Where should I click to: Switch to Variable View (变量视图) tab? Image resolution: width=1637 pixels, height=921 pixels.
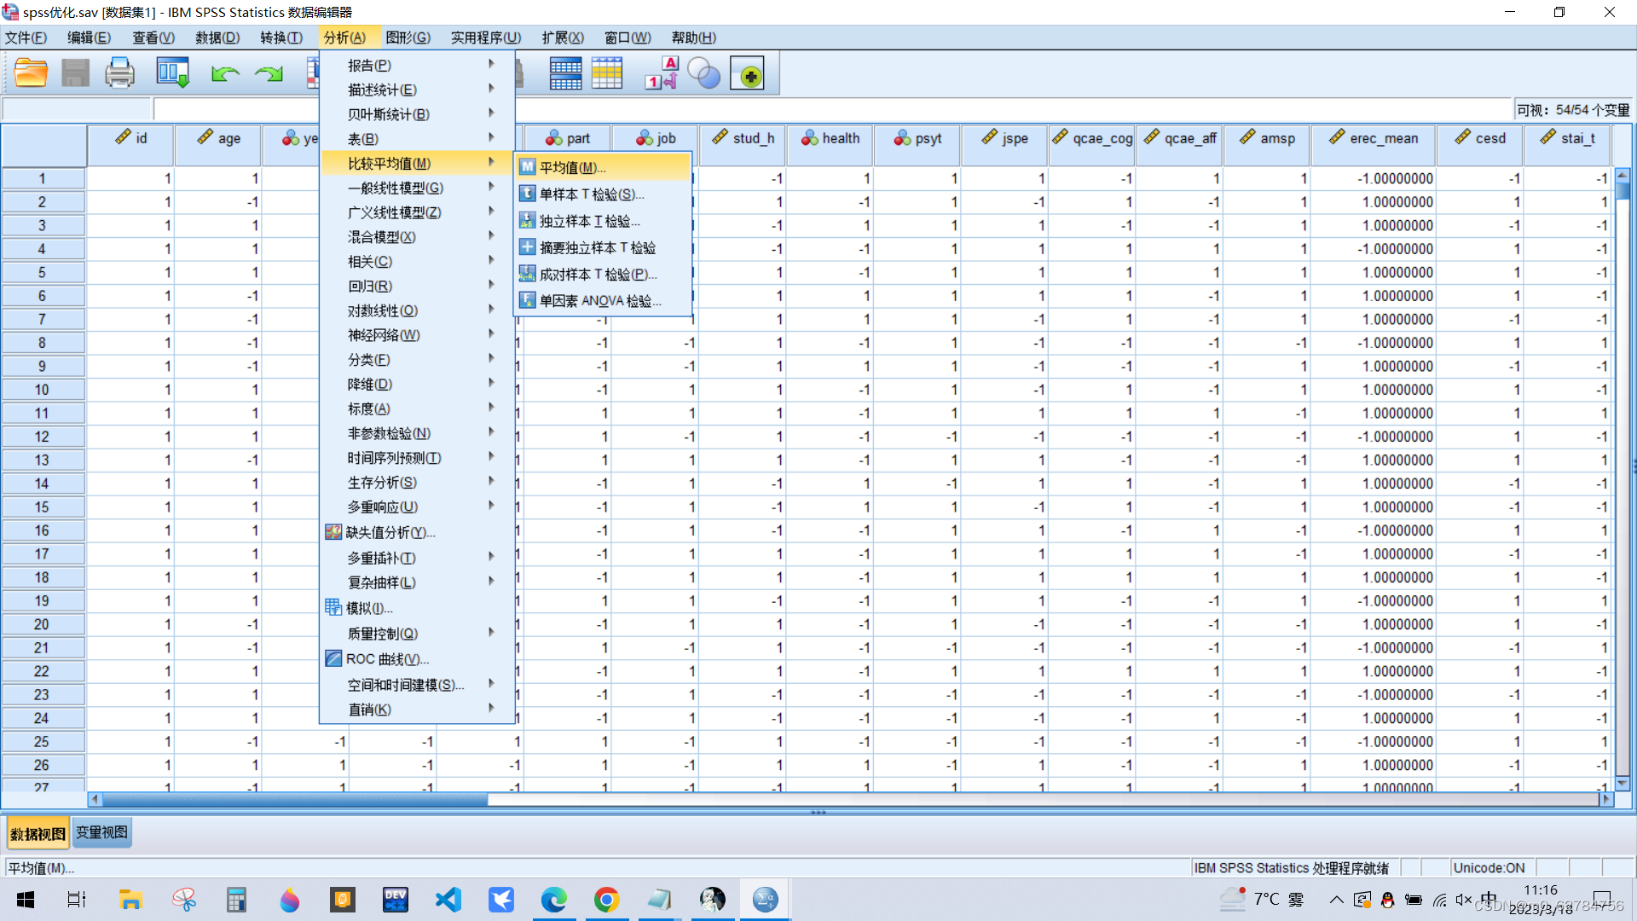101,832
